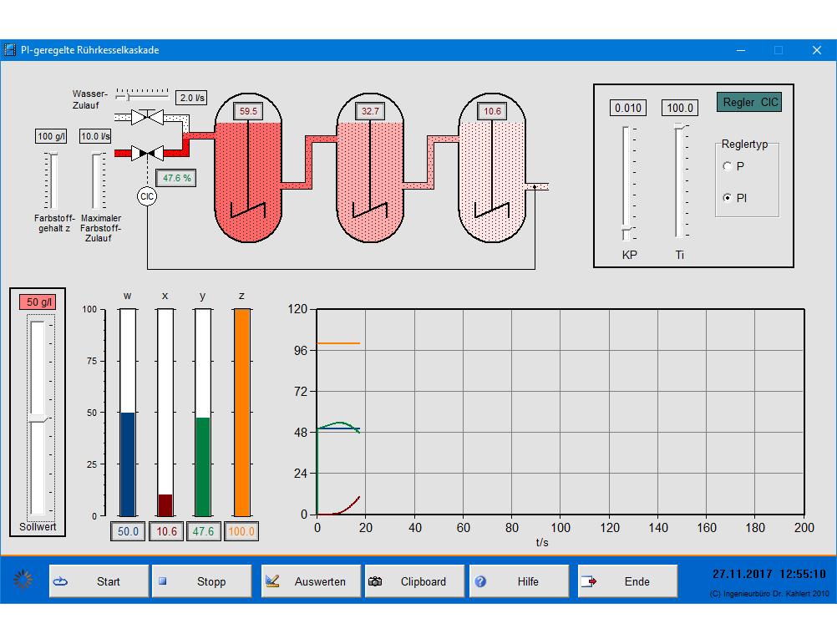This screenshot has width=837, height=644.
Task: Click the app icon in the title bar
Action: pyautogui.click(x=10, y=50)
